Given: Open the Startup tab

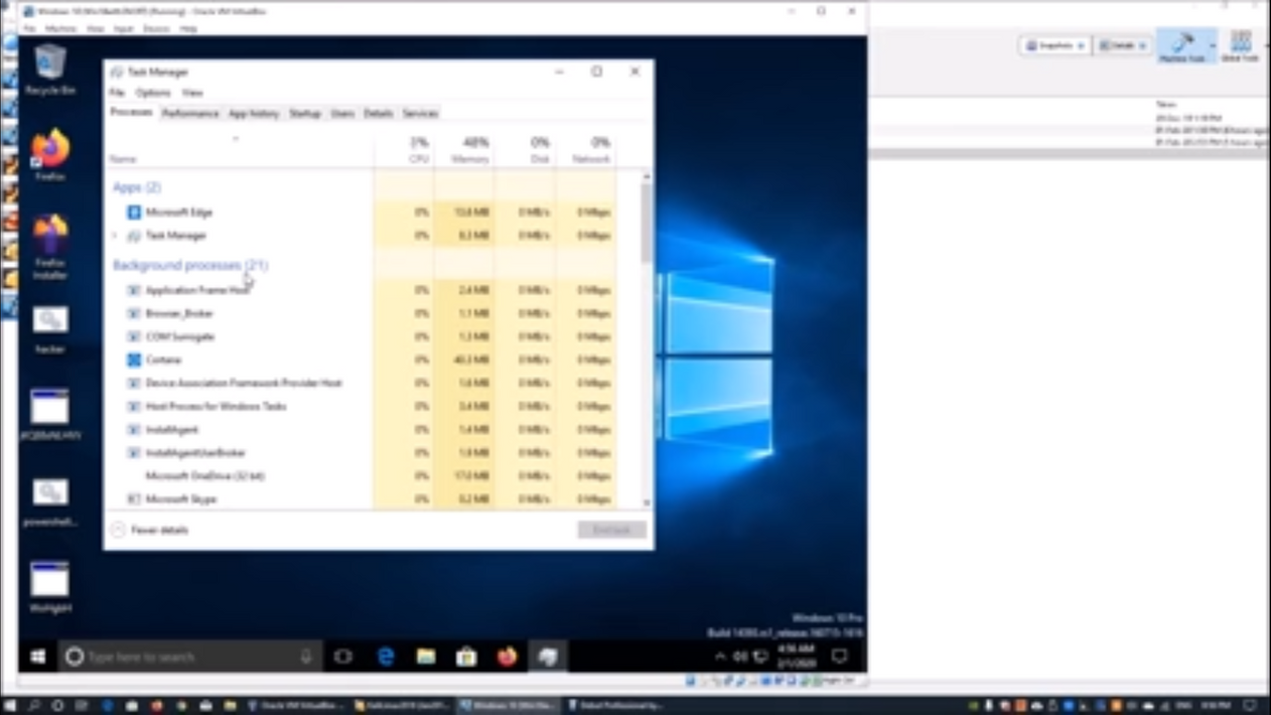Looking at the screenshot, I should [x=305, y=113].
